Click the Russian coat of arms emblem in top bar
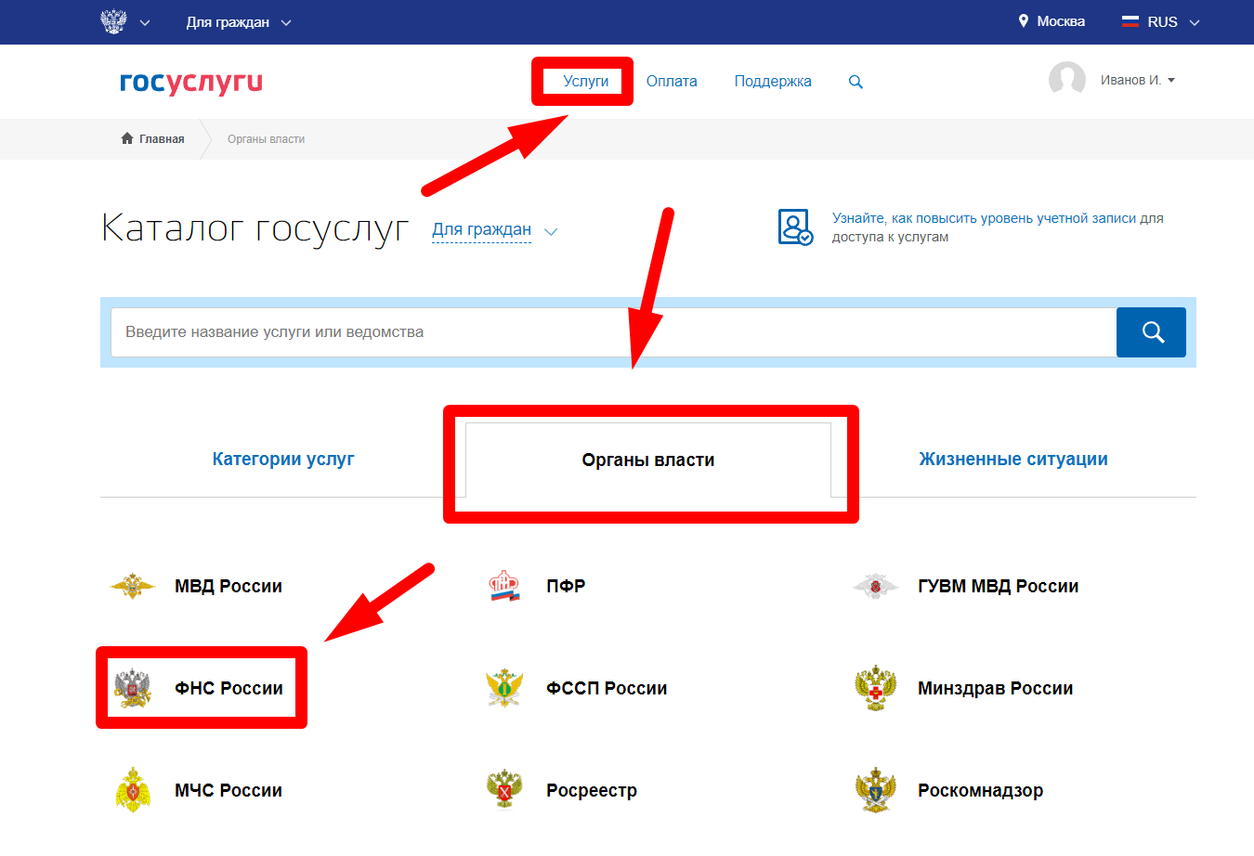 click(x=113, y=21)
